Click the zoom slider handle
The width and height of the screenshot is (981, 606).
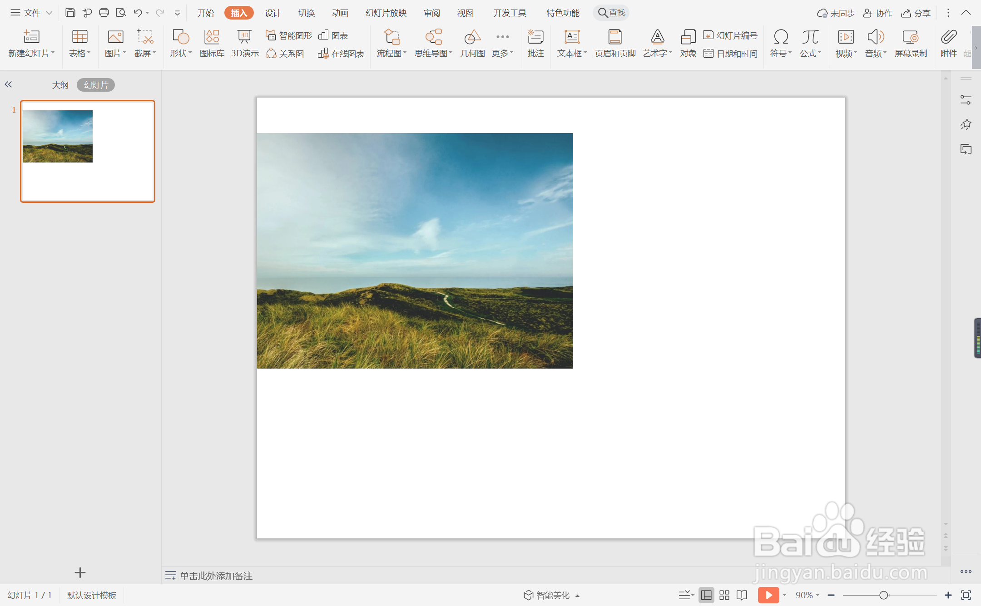(883, 595)
